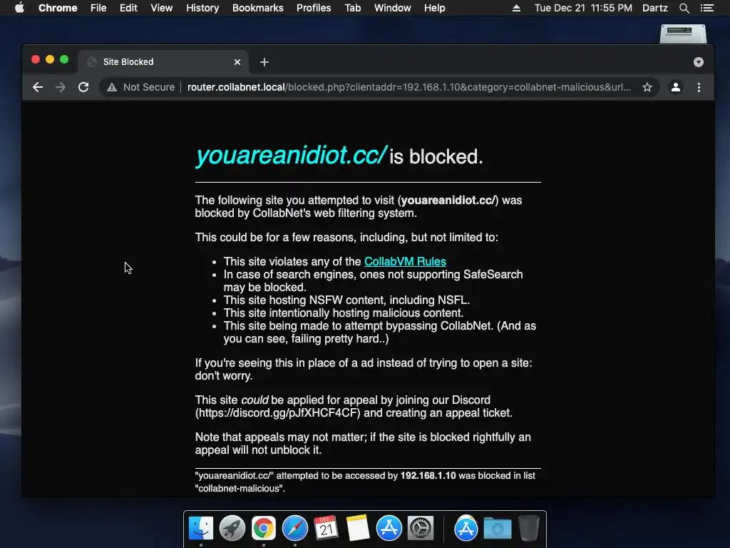Open the Chrome profile avatar menu
This screenshot has height=548, width=730.
click(x=676, y=87)
